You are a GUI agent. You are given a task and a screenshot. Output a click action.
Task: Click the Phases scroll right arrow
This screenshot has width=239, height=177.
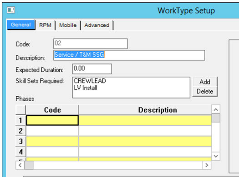(x=207, y=165)
